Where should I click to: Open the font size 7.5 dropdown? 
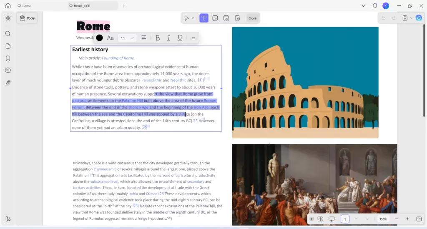point(126,38)
